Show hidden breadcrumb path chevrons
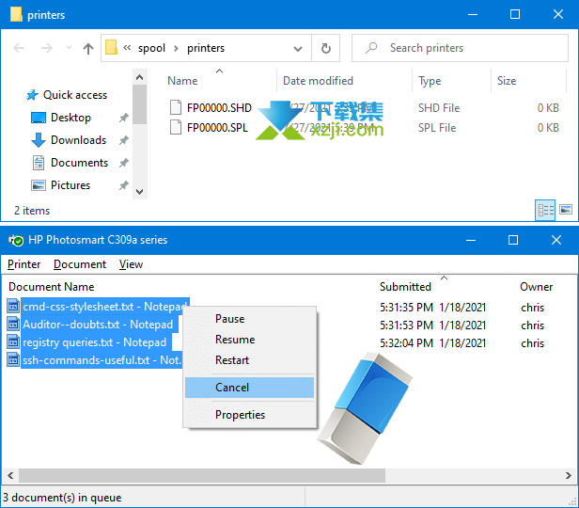Viewport: 579px width, 508px height. [x=127, y=48]
